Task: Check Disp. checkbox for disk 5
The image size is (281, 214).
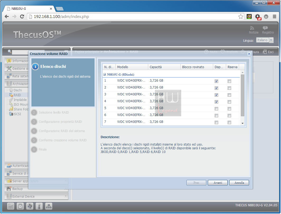Action: click(216, 109)
